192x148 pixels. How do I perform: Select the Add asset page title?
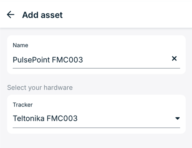tap(42, 15)
